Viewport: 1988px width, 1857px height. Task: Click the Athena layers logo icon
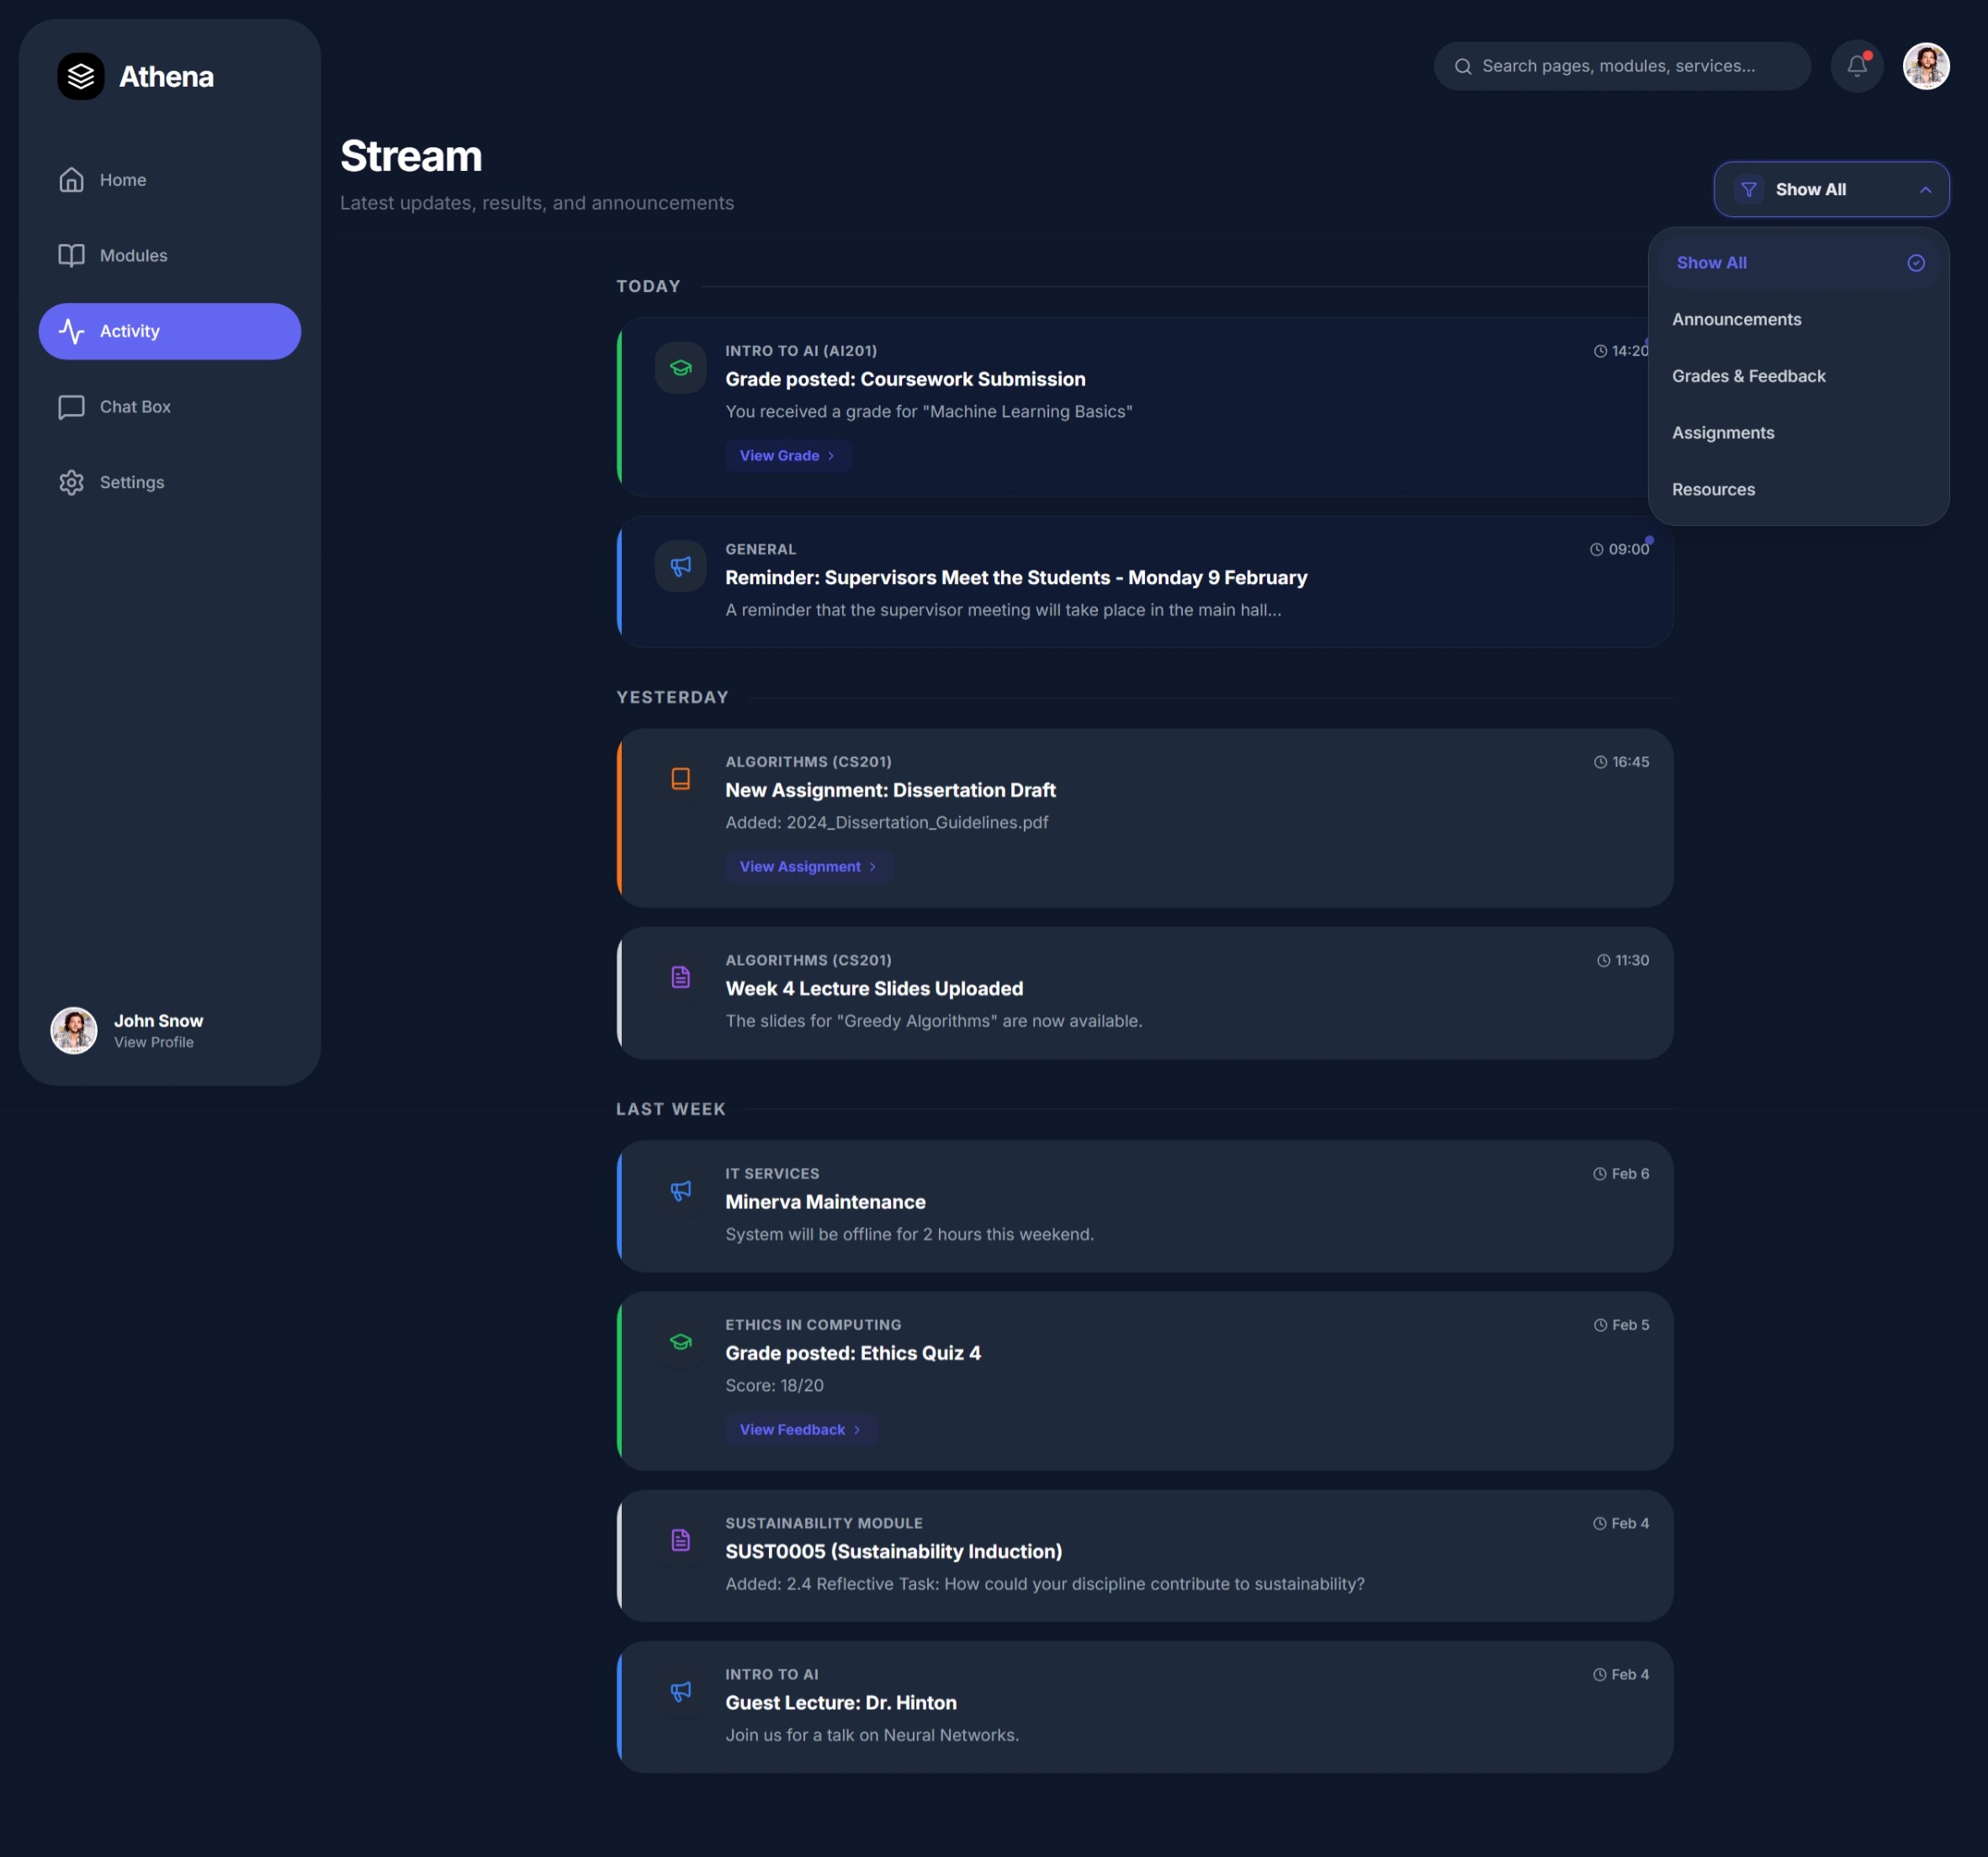tap(81, 76)
